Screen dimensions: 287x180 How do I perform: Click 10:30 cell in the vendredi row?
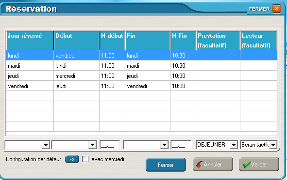(x=184, y=86)
